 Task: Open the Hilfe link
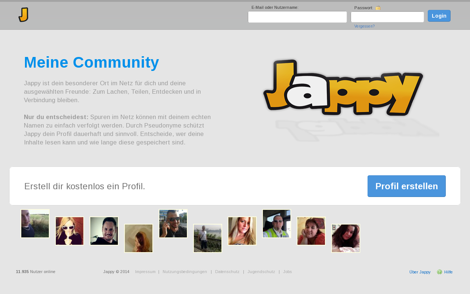(x=448, y=272)
